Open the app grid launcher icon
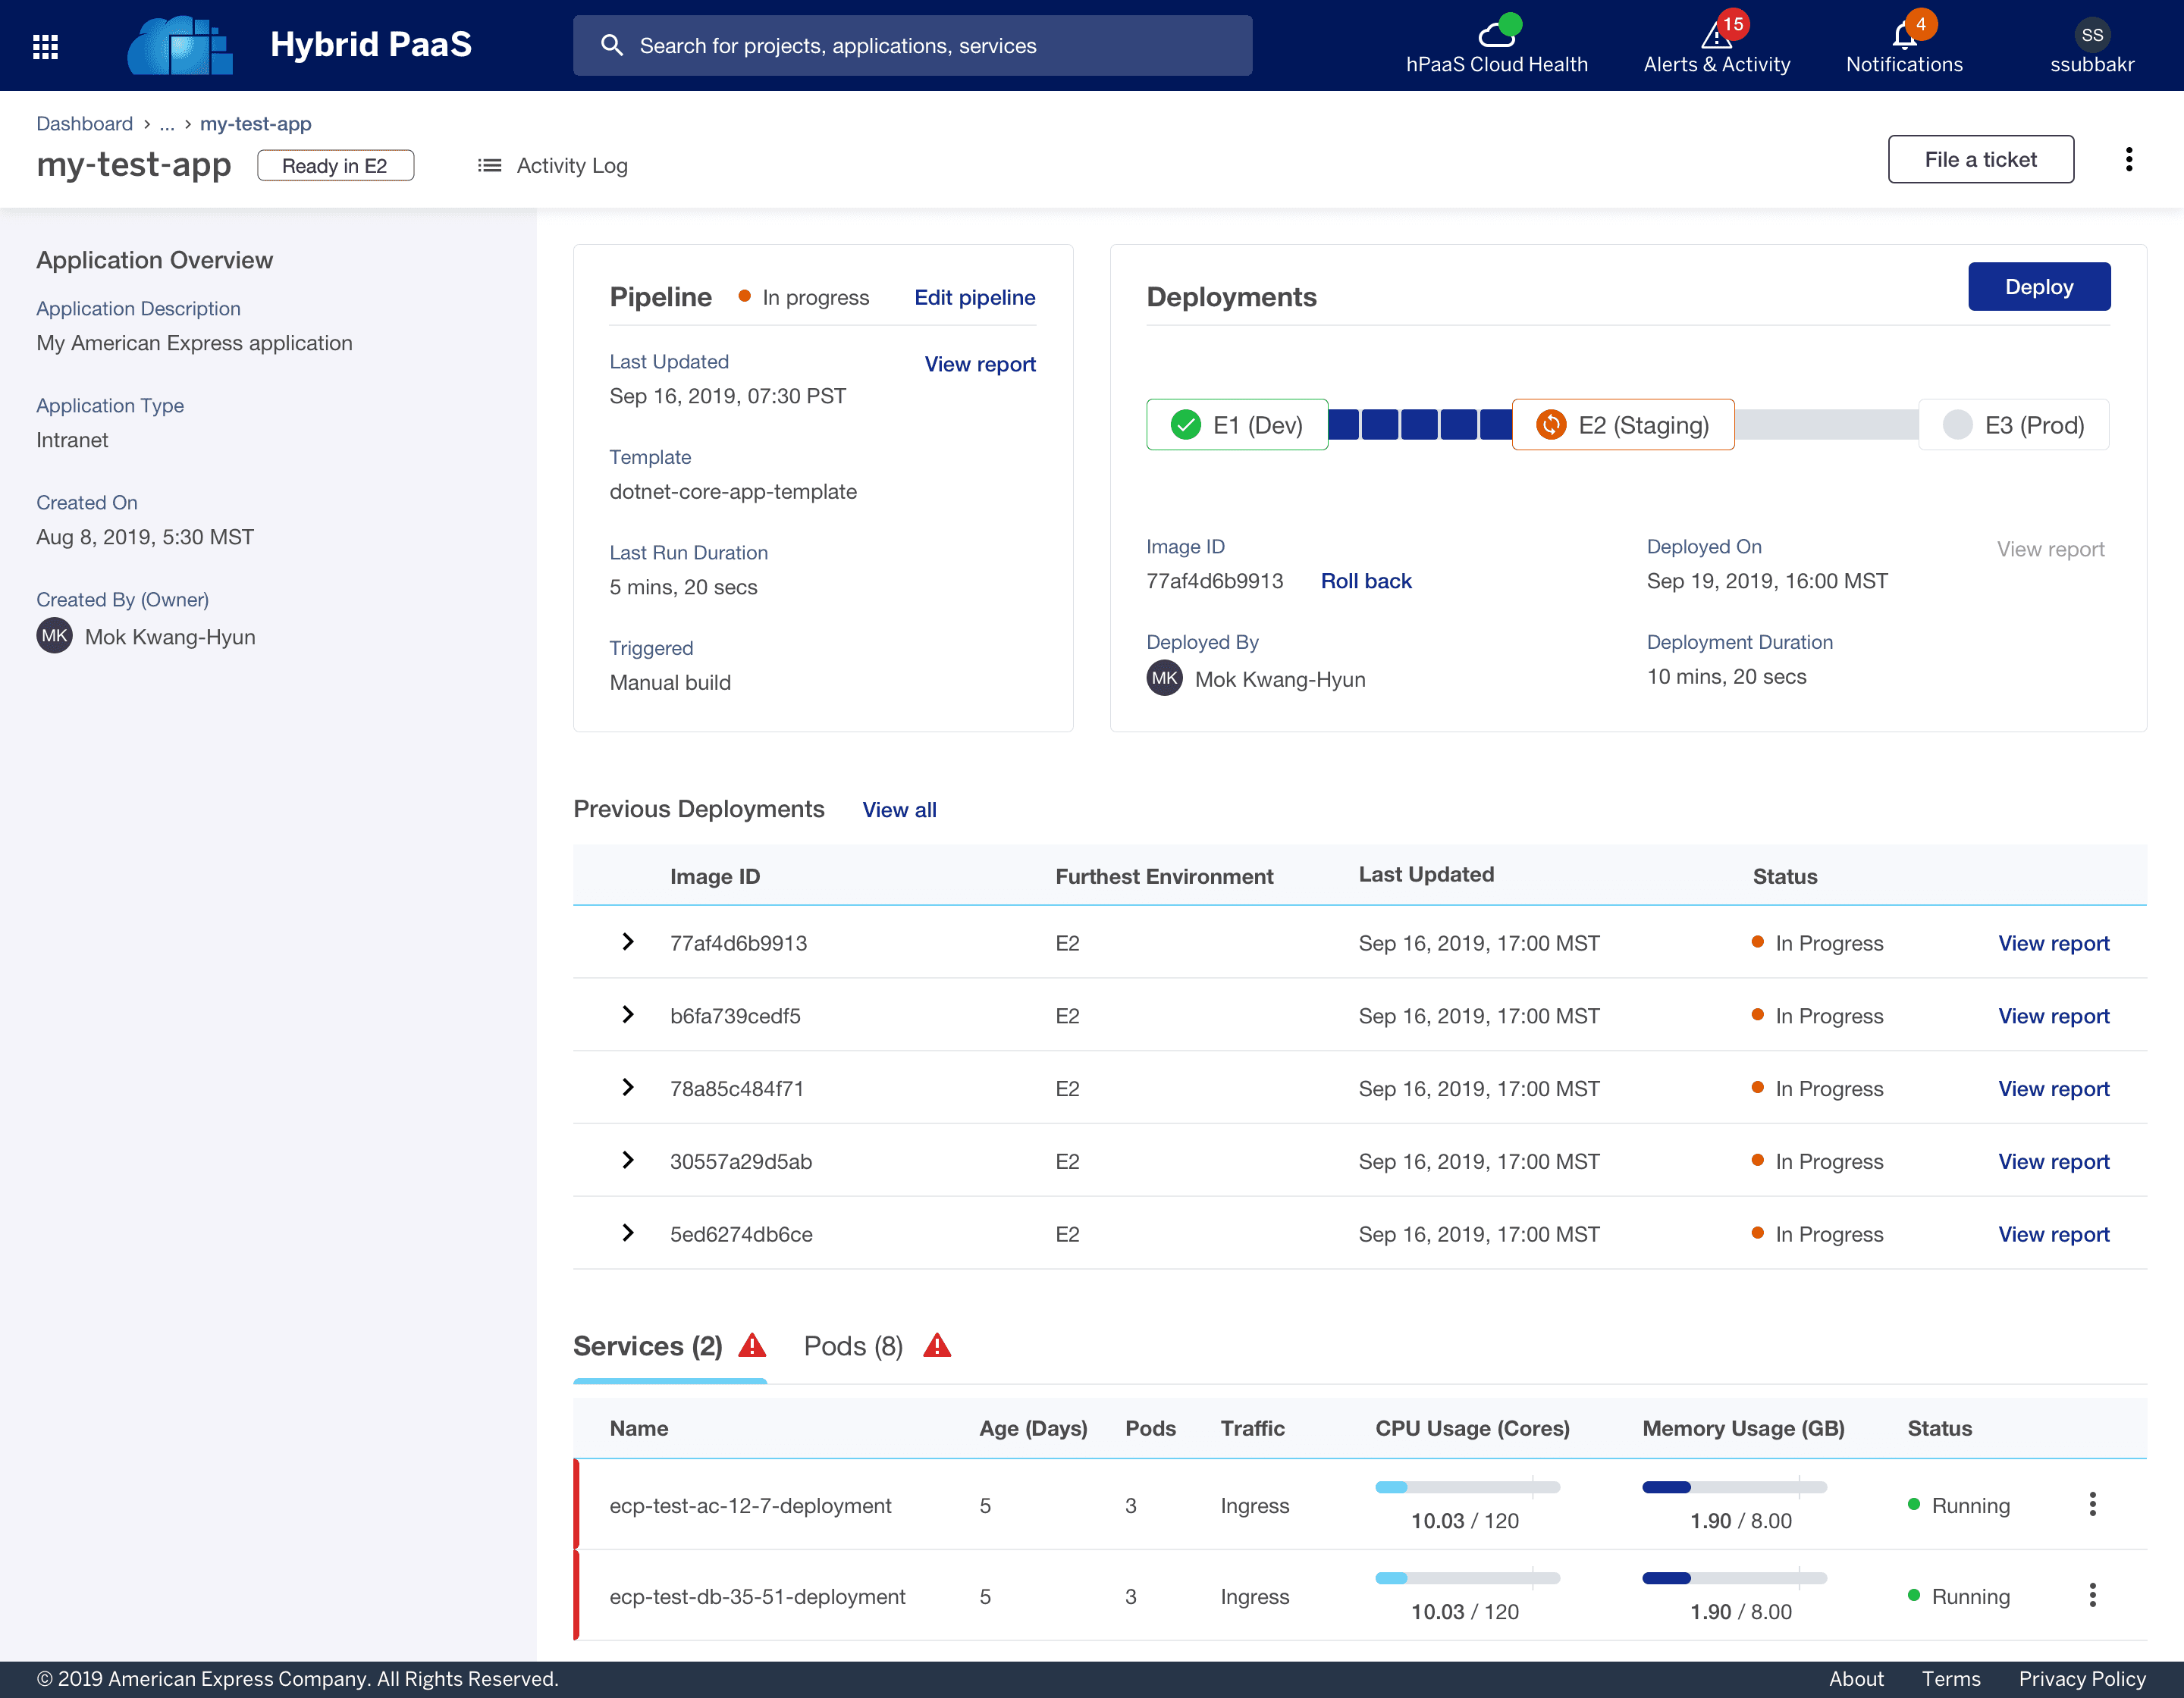Viewport: 2184px width, 1698px height. 45,46
